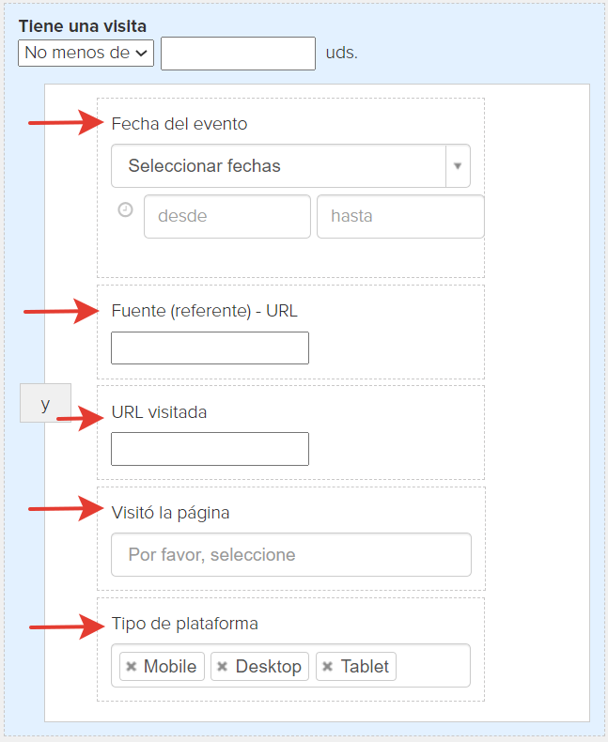Open the No menos de dropdown

[86, 53]
